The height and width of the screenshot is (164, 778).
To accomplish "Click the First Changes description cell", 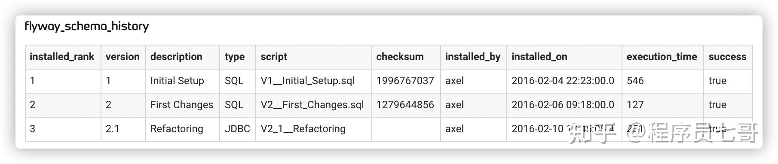I will 182,105.
